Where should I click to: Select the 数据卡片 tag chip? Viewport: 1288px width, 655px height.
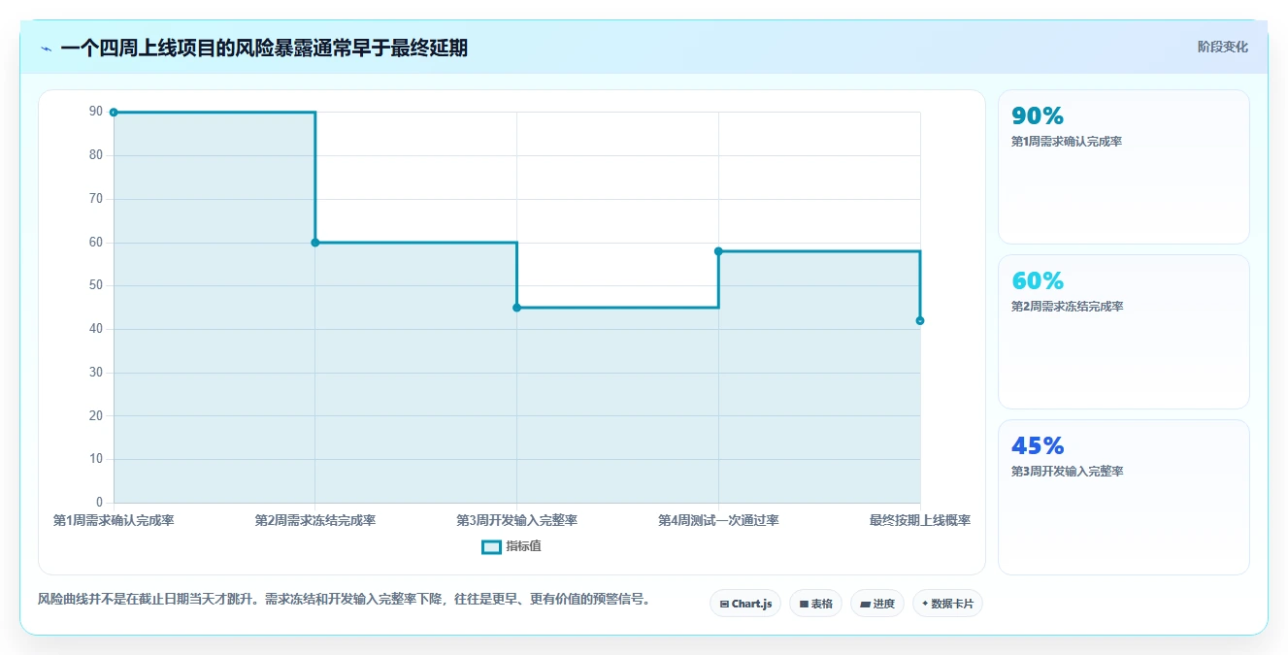948,604
